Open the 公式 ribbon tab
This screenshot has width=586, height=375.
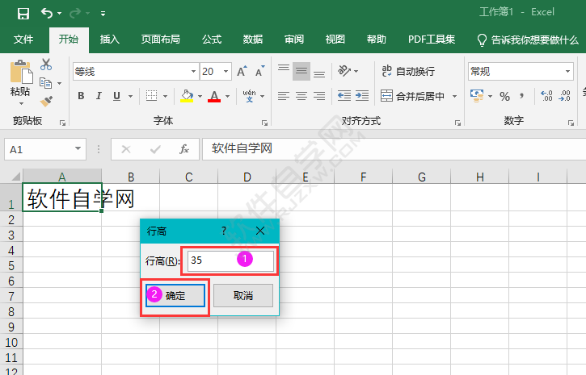pos(212,40)
